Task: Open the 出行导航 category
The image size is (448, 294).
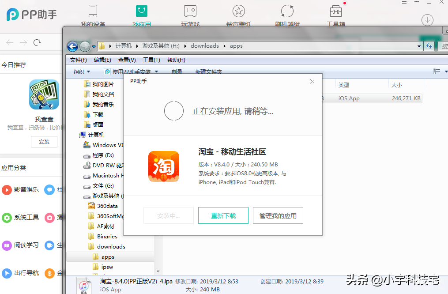Action: 21,273
